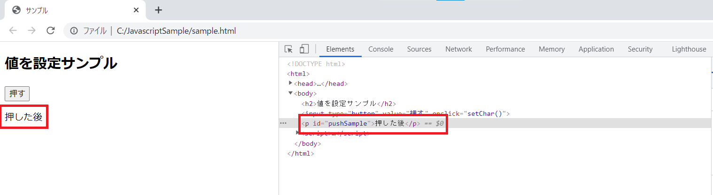Click the 押す button on the page
The width and height of the screenshot is (713, 195).
[17, 94]
